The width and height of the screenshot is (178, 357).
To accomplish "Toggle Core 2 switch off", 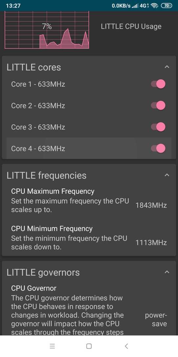I will [x=158, y=105].
